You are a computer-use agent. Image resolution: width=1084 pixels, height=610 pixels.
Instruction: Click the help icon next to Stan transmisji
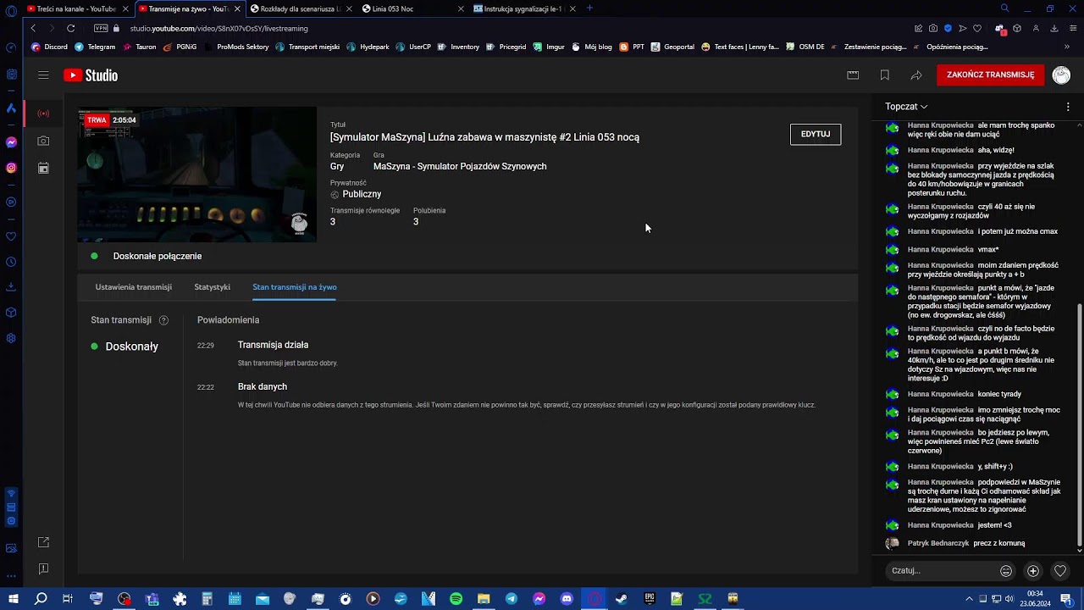163,320
